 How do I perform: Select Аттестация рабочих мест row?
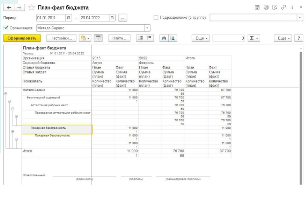pos(49,105)
